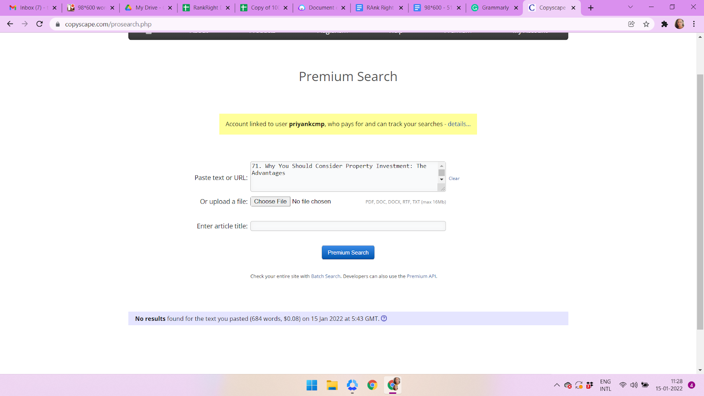Click the browser address bar
Viewport: 704px width, 396px height.
[343, 24]
